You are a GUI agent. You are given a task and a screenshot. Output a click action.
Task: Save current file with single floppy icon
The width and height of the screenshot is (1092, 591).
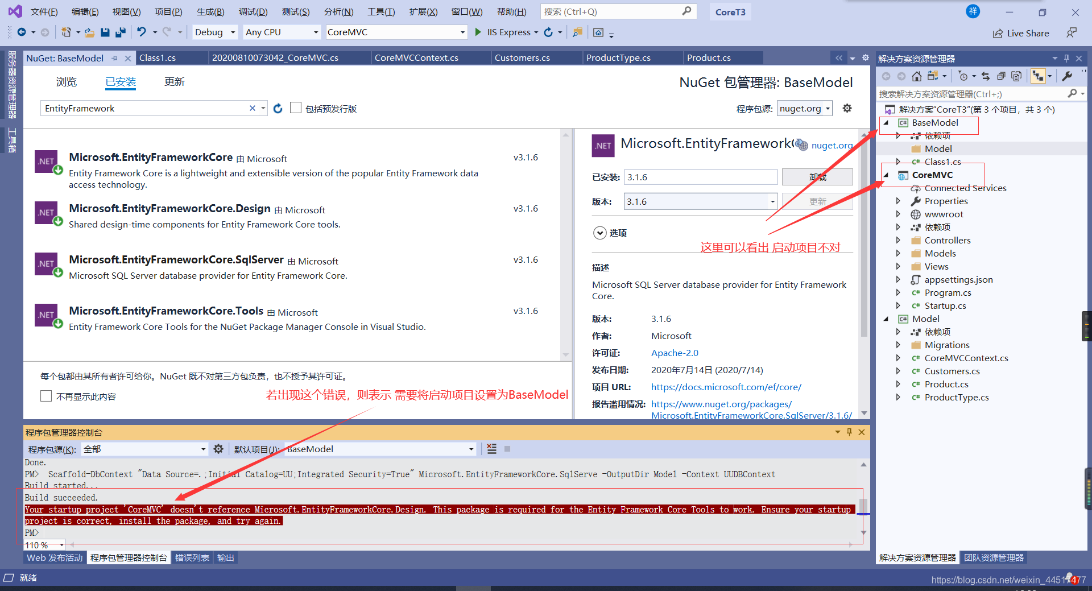105,32
